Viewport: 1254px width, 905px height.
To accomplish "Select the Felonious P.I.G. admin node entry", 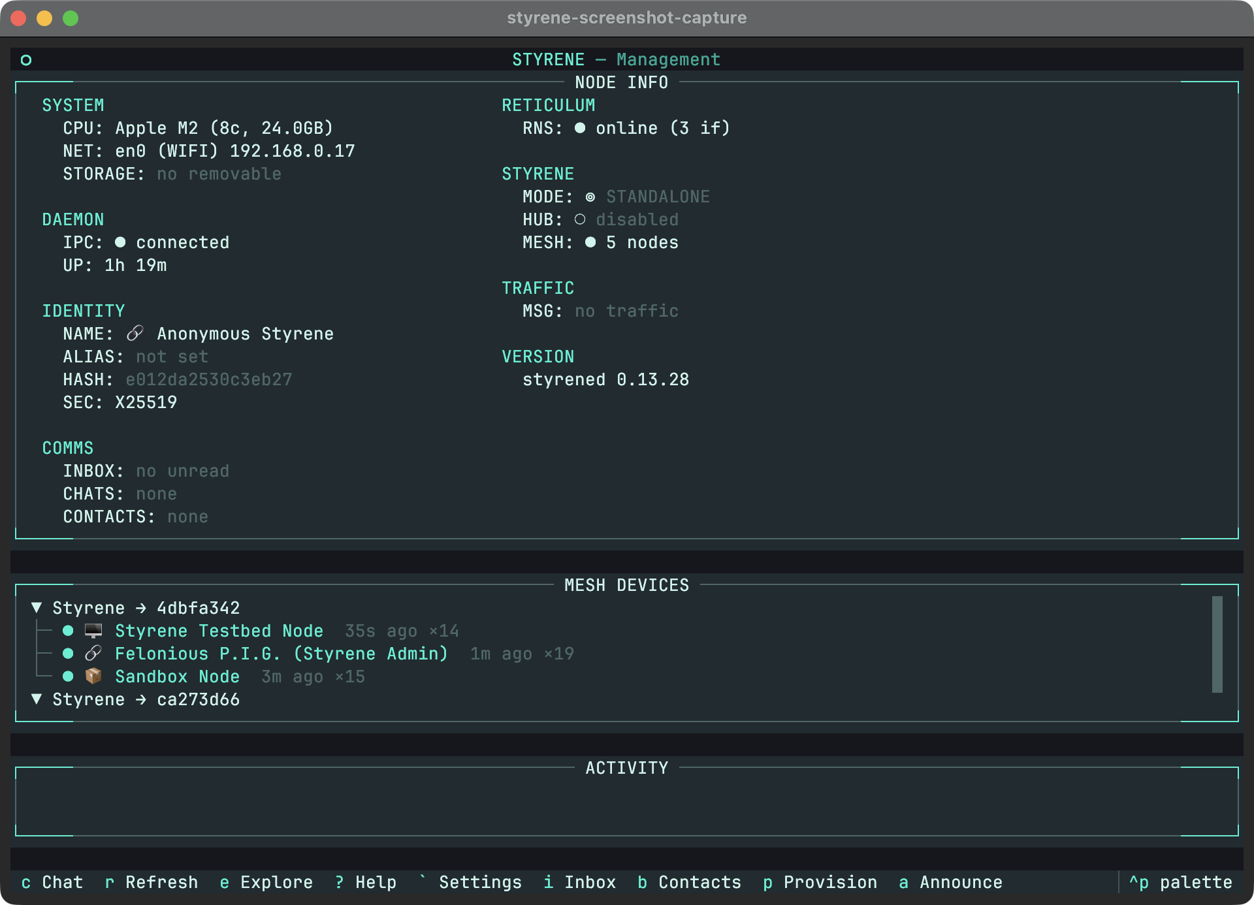I will coord(281,653).
